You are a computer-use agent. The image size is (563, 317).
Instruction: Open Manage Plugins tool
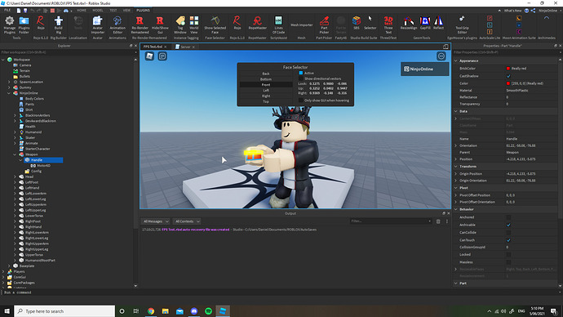(x=9, y=25)
